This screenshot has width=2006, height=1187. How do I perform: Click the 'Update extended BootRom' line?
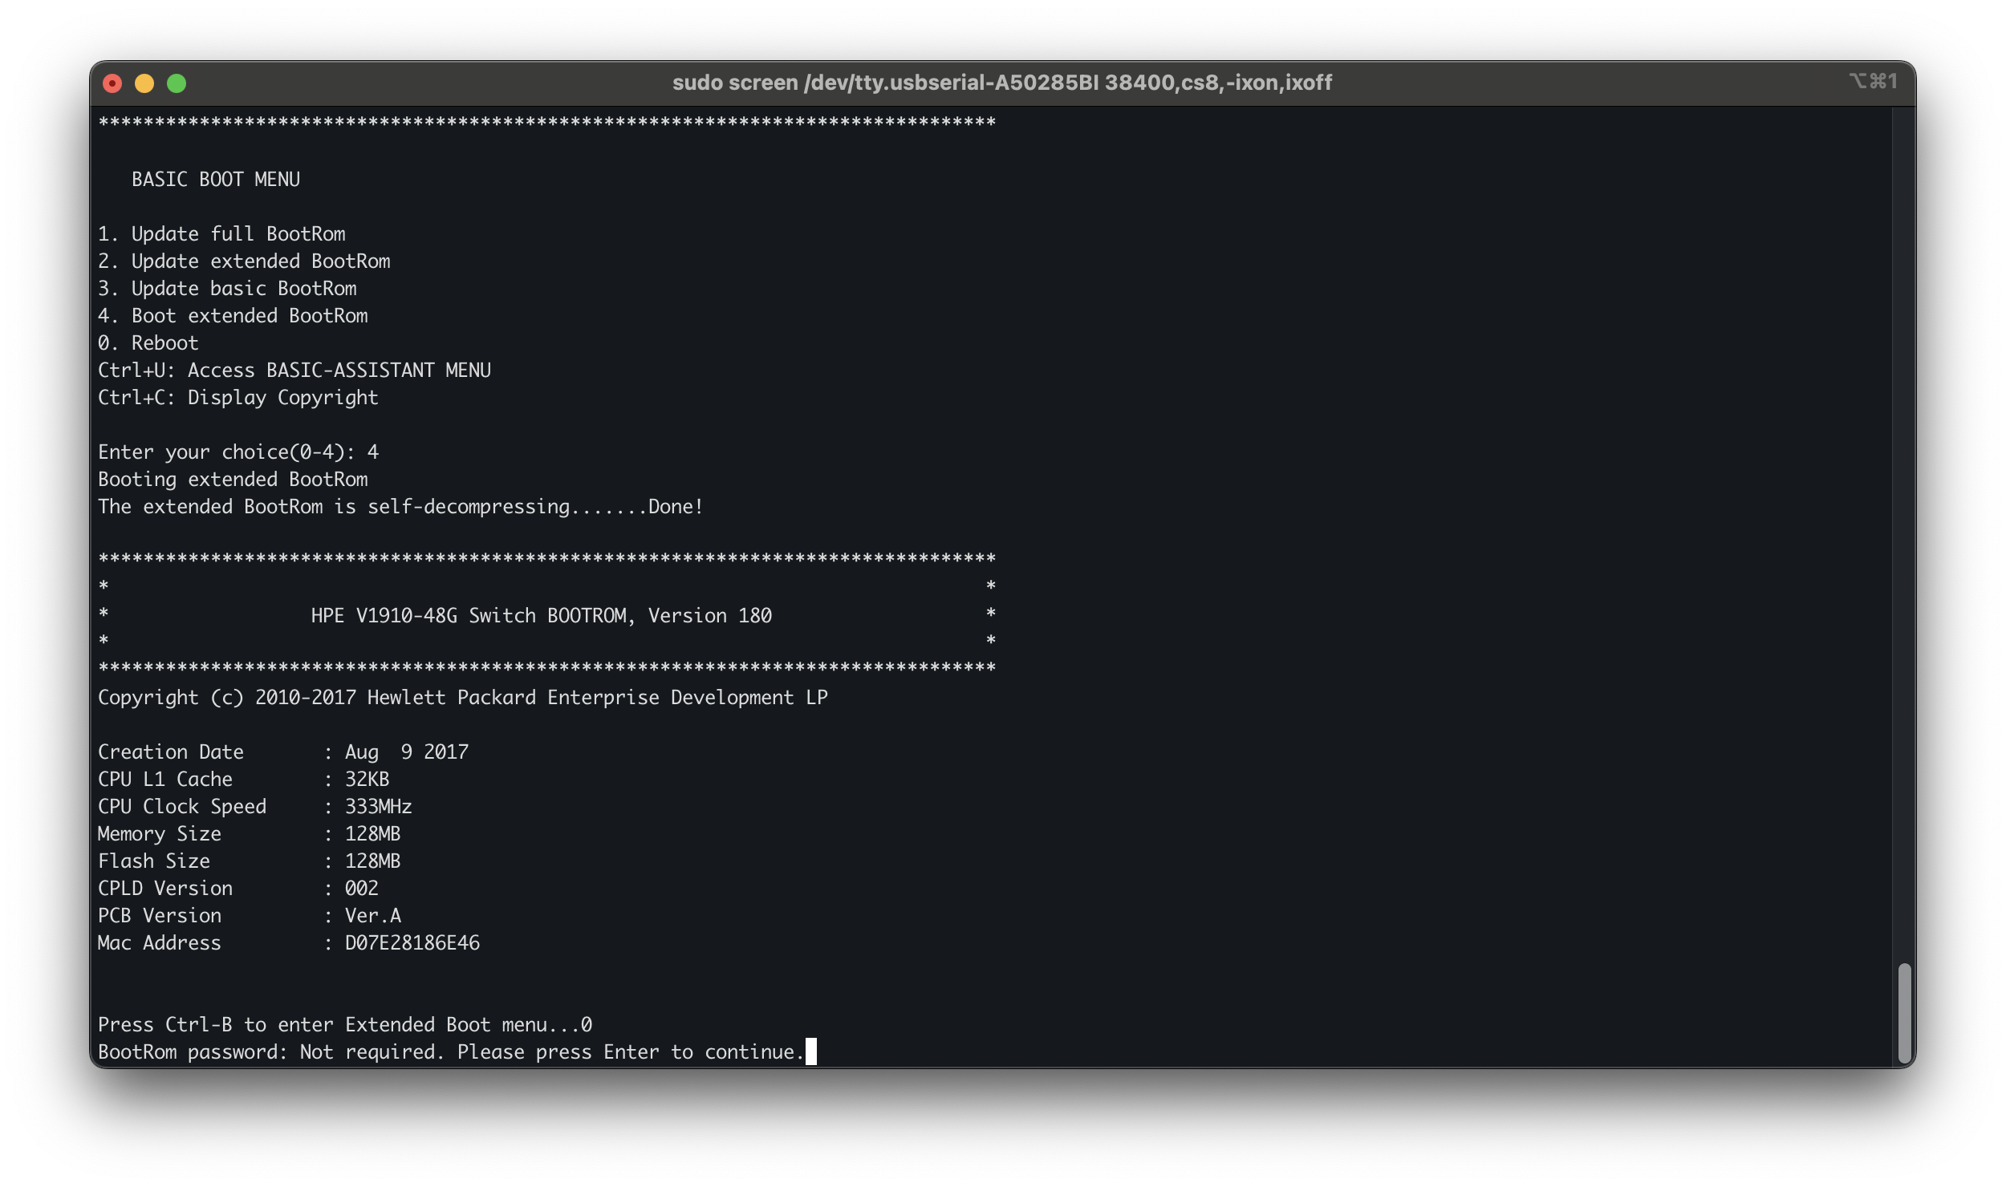click(244, 261)
